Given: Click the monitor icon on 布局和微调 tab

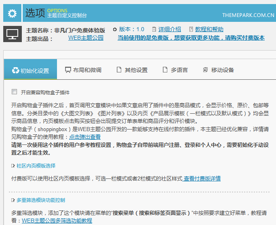Looking at the screenshot, I should tap(68, 70).
